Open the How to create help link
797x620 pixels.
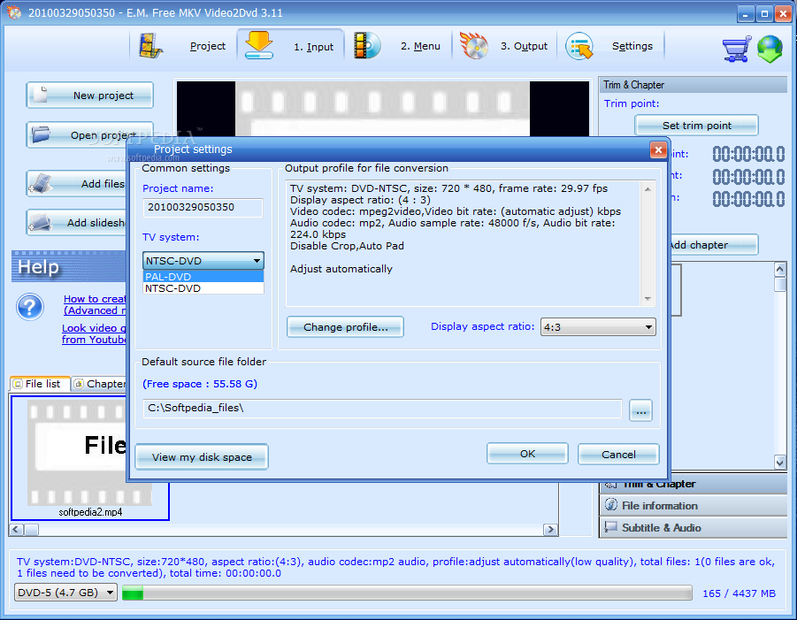point(95,304)
